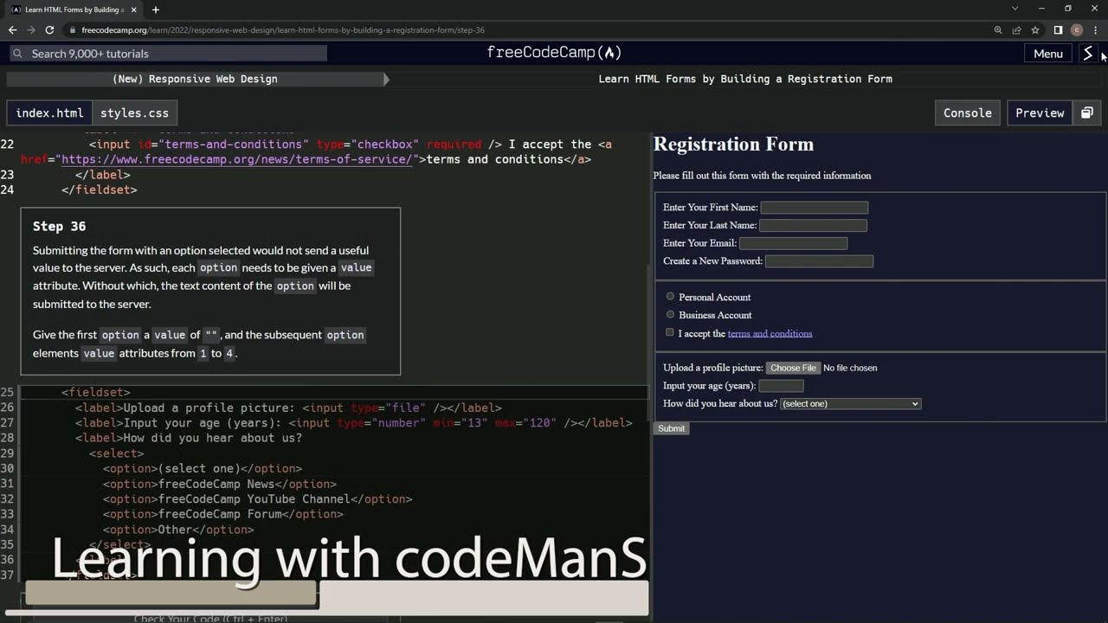Close the Learn HTML Forms browser tab
Viewport: 1108px width, 623px height.
tap(133, 10)
